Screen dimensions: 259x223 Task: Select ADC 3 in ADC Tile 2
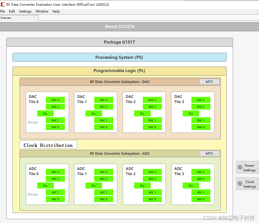pos(152,172)
